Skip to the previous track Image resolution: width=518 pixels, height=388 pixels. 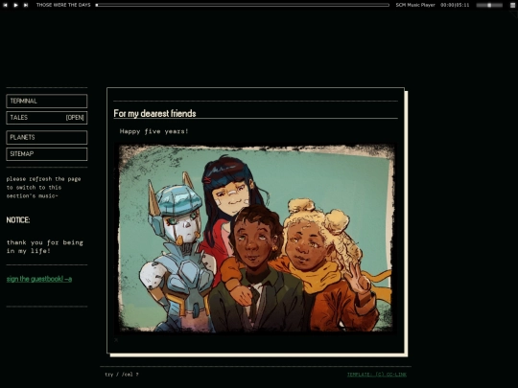[5, 5]
